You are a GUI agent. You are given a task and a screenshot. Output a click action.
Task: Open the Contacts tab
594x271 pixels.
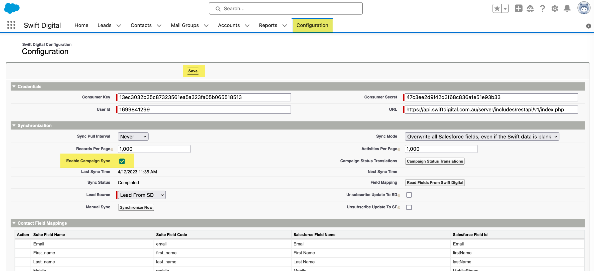(141, 25)
